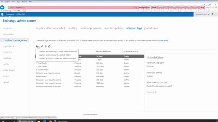Image resolution: width=218 pixels, height=122 pixels.
Task: Select Personal never move to archive row
Action: point(90,86)
